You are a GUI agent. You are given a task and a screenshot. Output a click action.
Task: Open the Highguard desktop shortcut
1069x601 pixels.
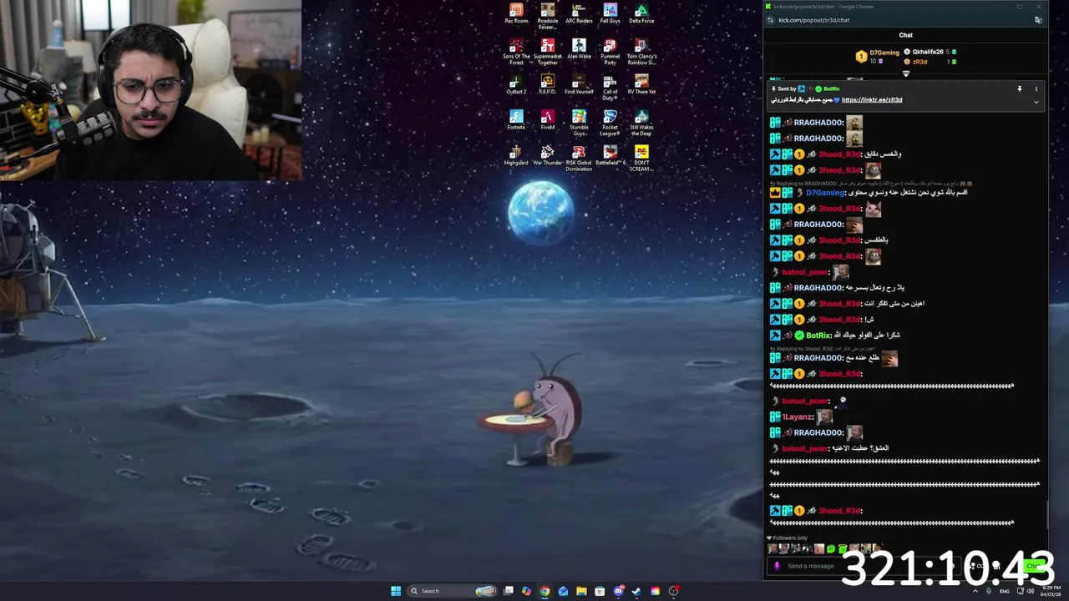tap(516, 155)
